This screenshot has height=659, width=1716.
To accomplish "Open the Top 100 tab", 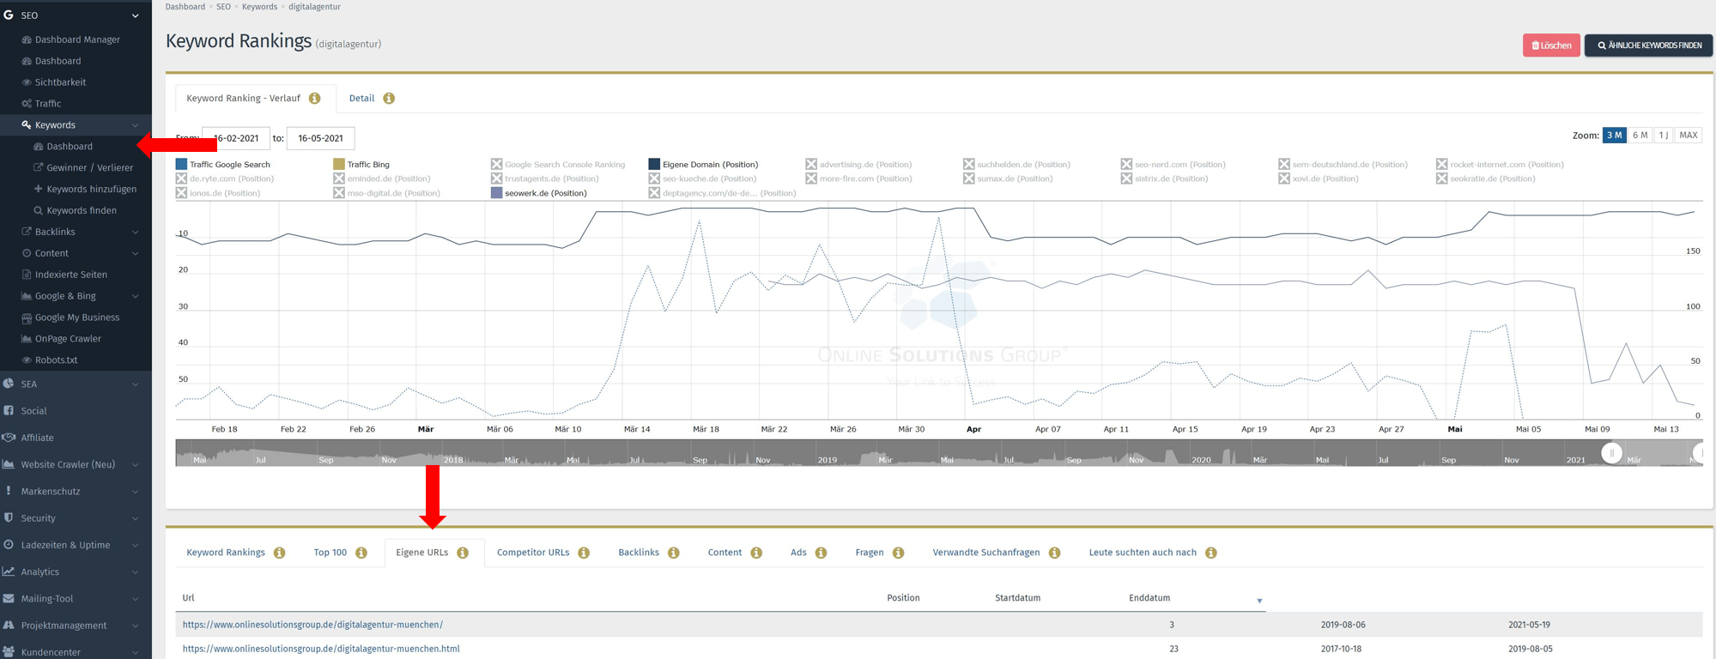I will (330, 553).
